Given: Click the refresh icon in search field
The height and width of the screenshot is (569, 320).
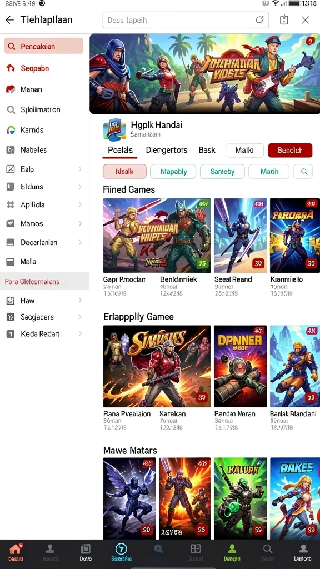Looking at the screenshot, I should [x=260, y=20].
